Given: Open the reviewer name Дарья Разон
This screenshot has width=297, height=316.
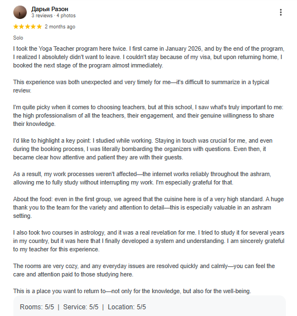Looking at the screenshot, I should tap(50, 9).
